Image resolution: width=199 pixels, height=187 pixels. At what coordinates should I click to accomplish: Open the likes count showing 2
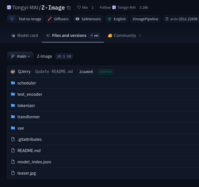[93, 8]
